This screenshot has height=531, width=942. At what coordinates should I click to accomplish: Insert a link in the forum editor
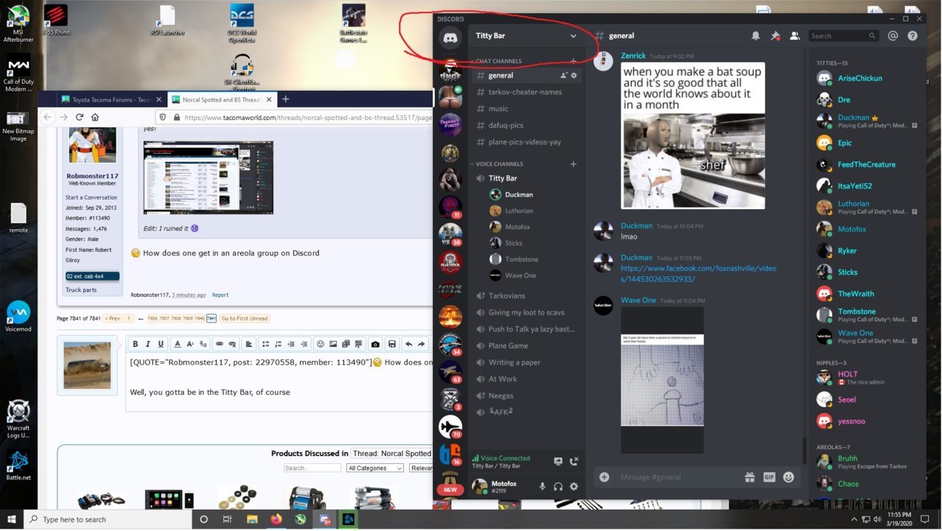pyautogui.click(x=219, y=344)
